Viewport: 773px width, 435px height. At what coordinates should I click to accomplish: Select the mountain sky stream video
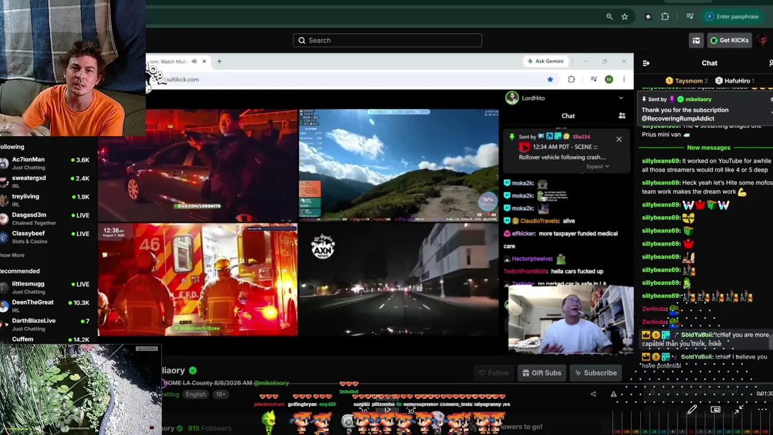click(399, 166)
